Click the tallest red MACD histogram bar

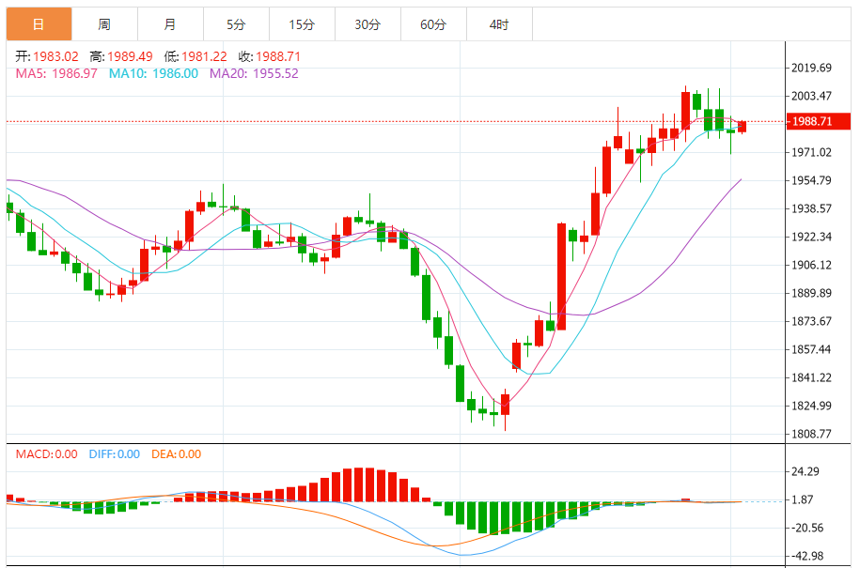click(359, 484)
